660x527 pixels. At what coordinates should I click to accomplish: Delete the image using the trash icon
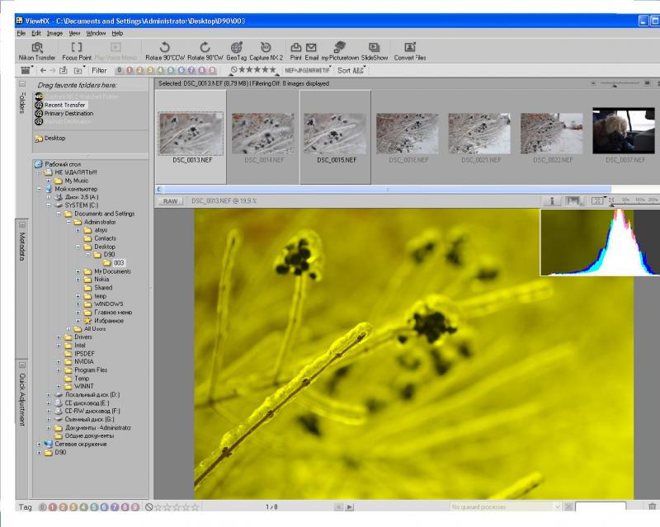coord(652,507)
